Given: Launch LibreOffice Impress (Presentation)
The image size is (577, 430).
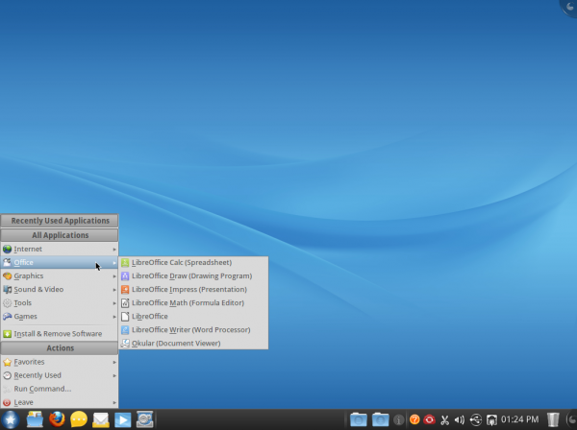Looking at the screenshot, I should (x=193, y=289).
